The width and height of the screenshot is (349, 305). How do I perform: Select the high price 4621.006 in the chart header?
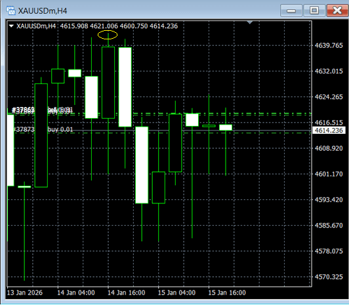tap(104, 26)
